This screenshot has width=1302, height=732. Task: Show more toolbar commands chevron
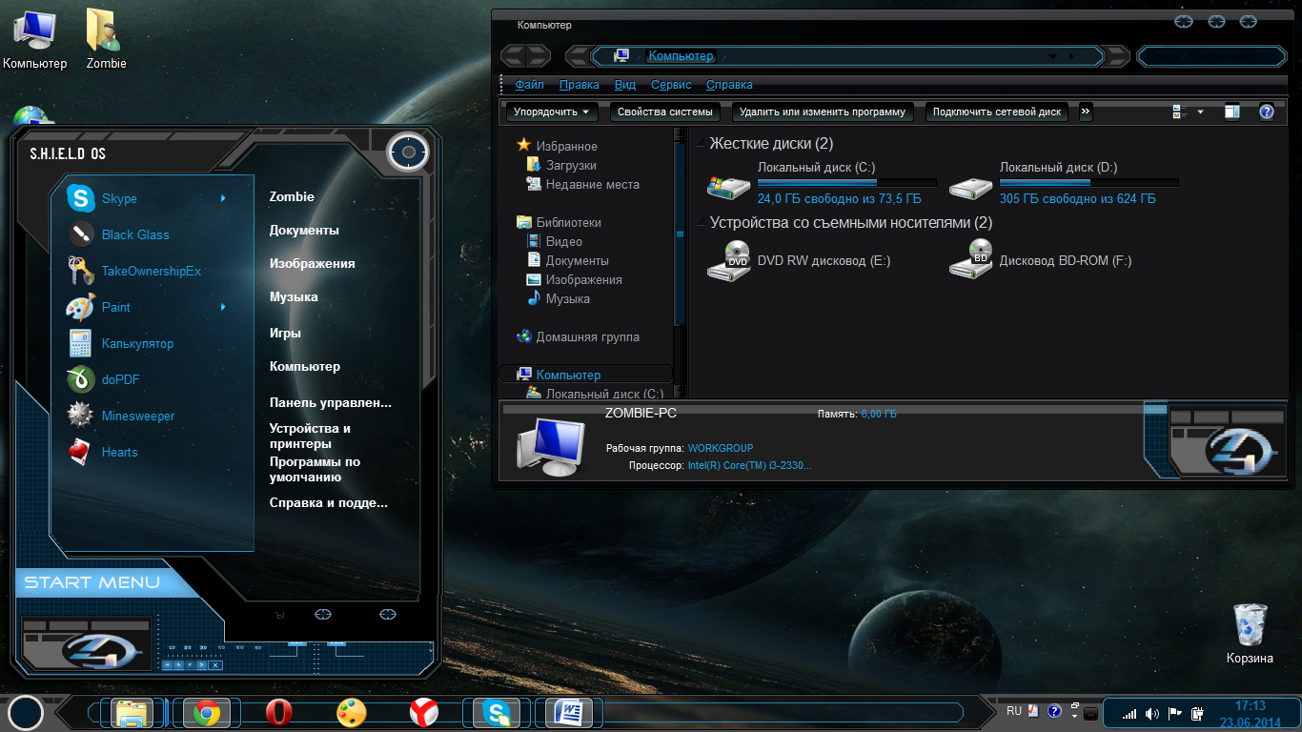click(x=1085, y=112)
